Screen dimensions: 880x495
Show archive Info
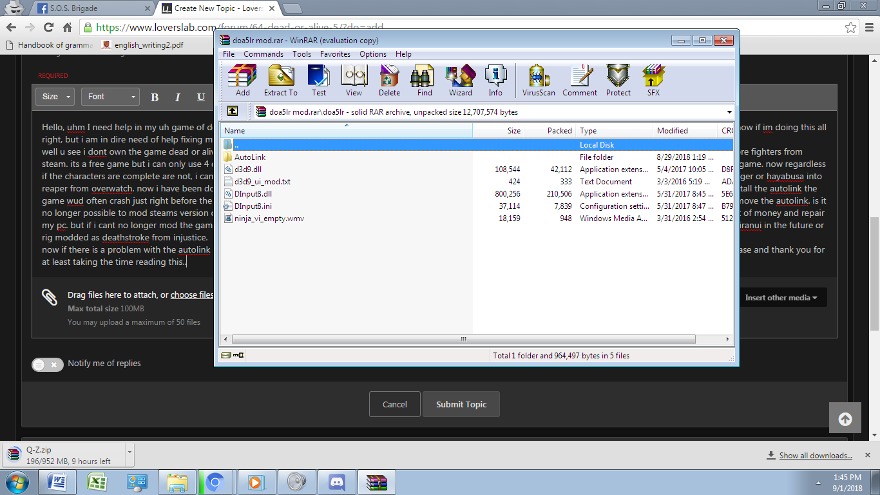pos(495,81)
